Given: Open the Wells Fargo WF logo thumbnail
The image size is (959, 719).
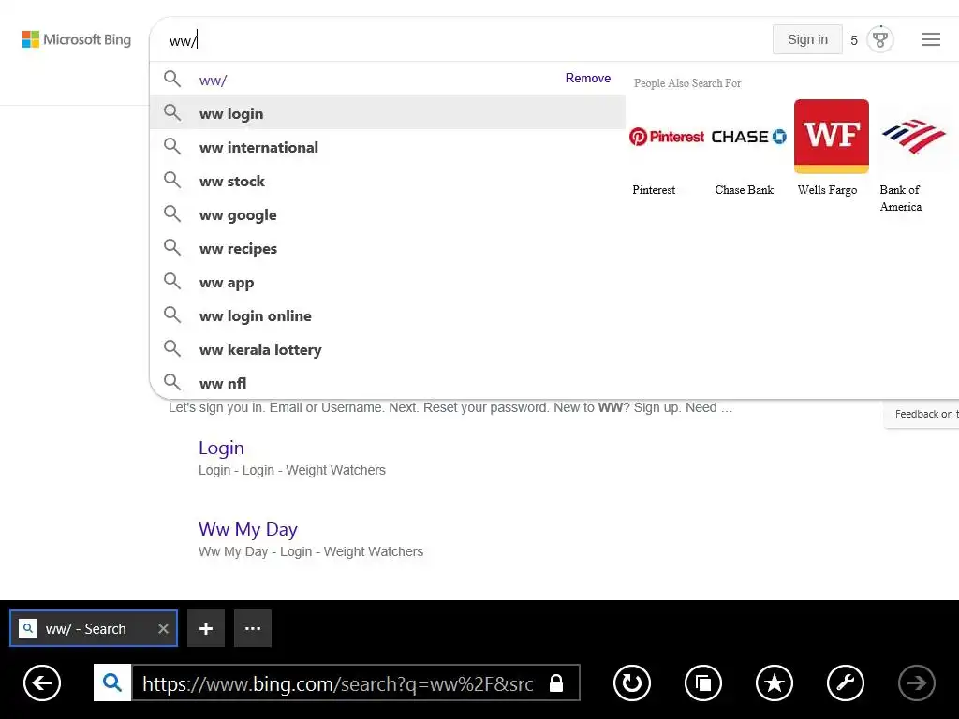Looking at the screenshot, I should 832,137.
